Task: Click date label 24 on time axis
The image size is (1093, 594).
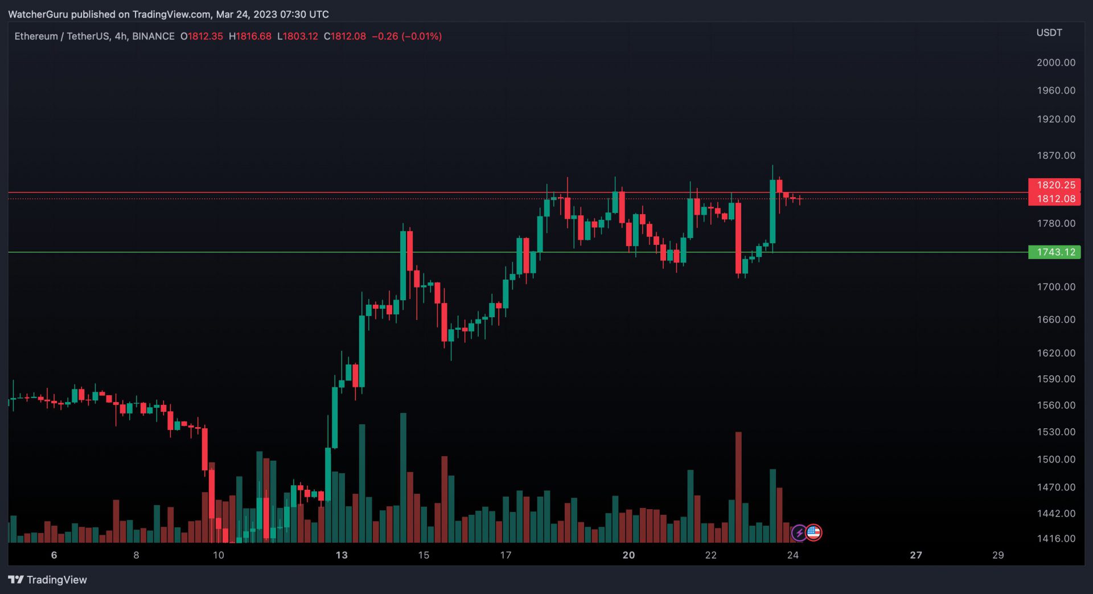Action: 793,555
